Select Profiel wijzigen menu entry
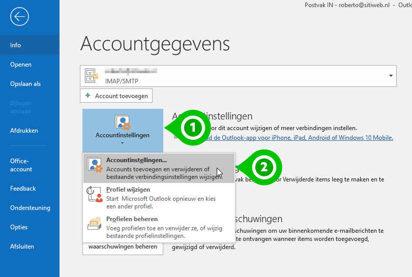This screenshot has height=277, width=412. coord(159,198)
